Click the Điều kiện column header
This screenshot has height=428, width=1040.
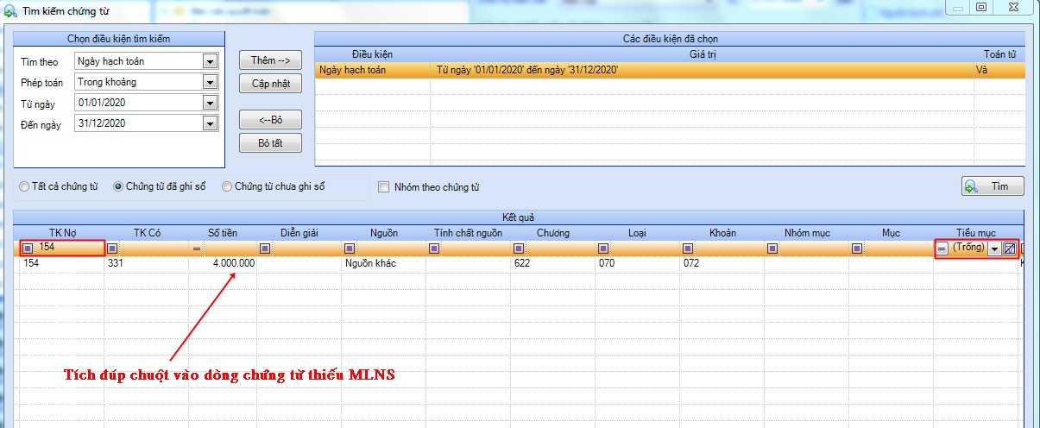point(373,54)
